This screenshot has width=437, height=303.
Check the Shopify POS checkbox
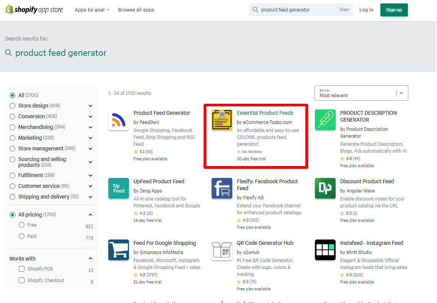[21, 269]
